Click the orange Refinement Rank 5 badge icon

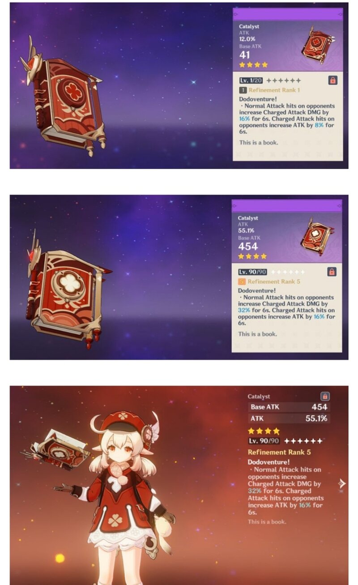coord(242,282)
